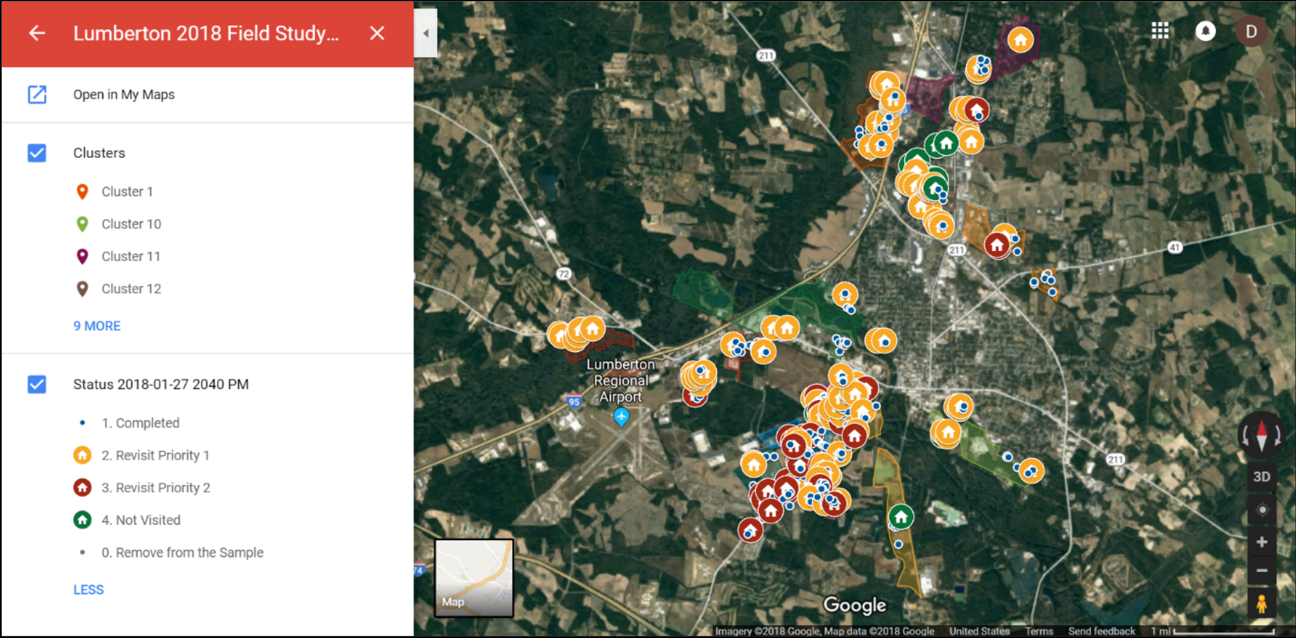Expand clusters list with 9 MORE
The width and height of the screenshot is (1296, 638).
pyautogui.click(x=97, y=326)
